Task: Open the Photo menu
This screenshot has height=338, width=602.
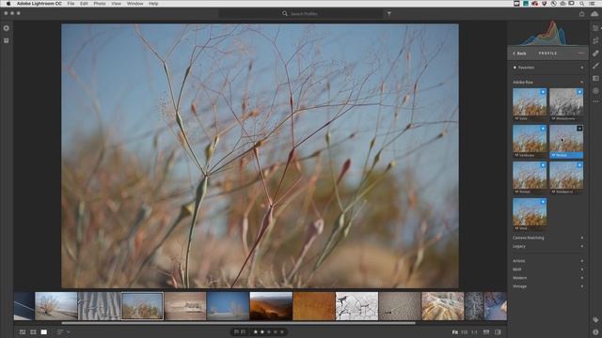Action: [100, 4]
